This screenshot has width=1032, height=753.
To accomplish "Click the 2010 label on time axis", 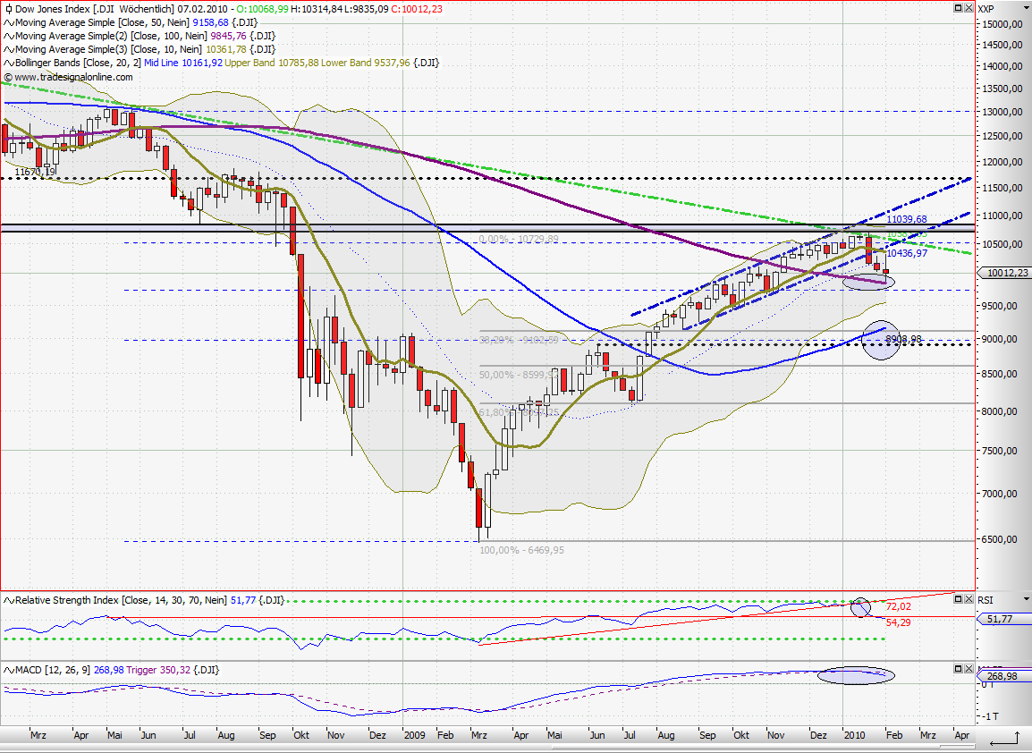I will pyautogui.click(x=854, y=734).
